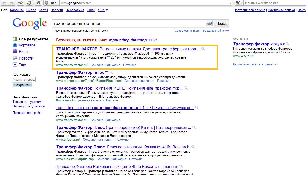Click the globe site-info icon
Image resolution: width=306 pixels, height=175 pixels.
[46, 3]
